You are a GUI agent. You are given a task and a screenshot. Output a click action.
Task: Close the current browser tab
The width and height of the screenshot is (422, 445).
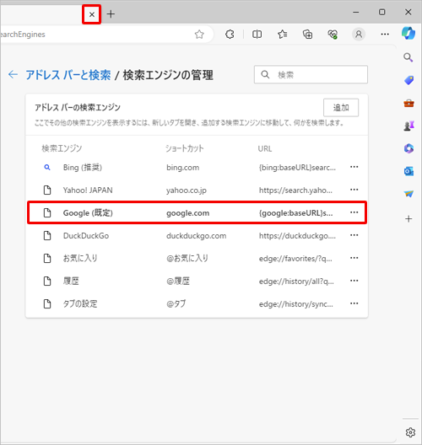91,14
